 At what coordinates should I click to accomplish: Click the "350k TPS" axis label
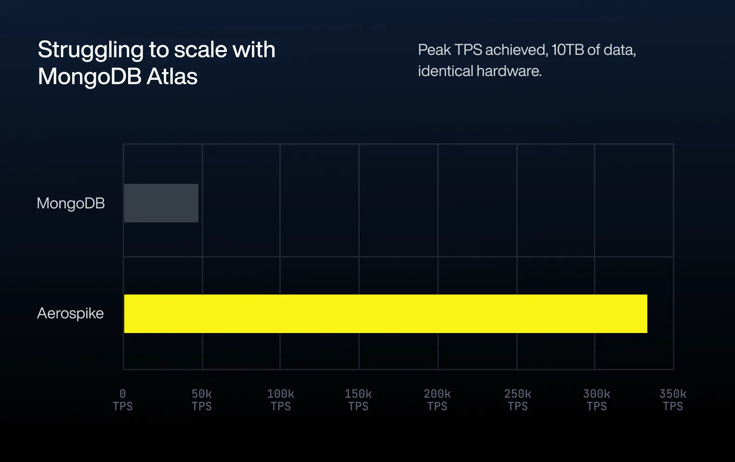pos(672,400)
